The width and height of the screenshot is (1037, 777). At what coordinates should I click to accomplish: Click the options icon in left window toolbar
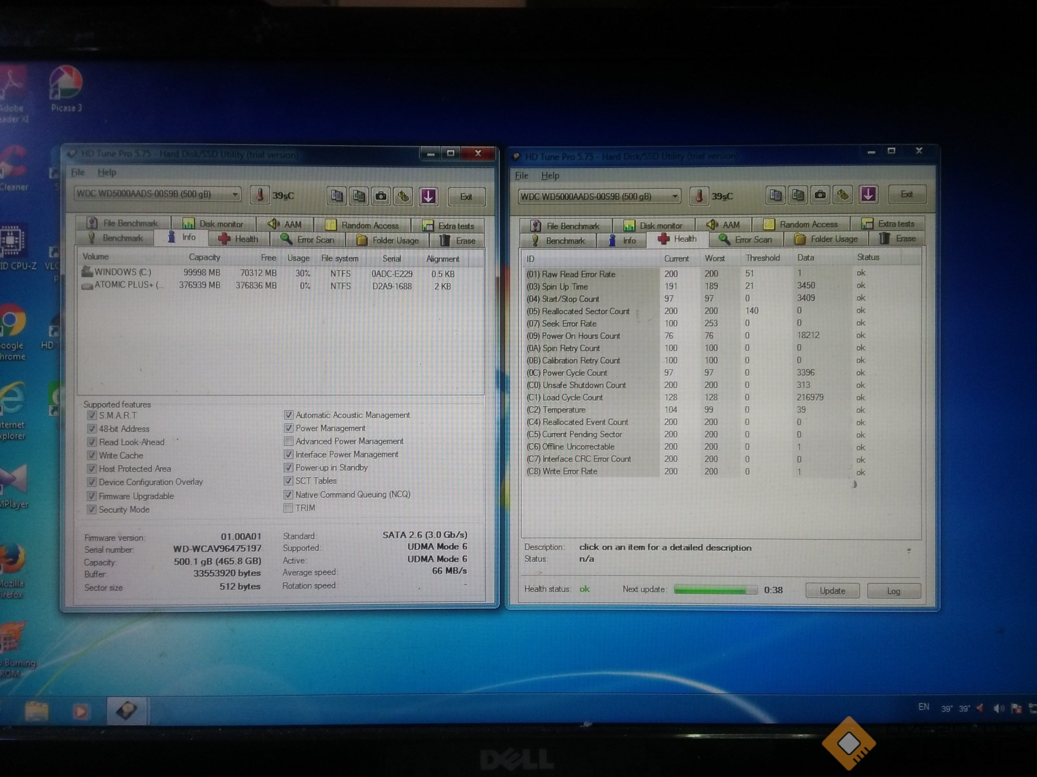[404, 196]
